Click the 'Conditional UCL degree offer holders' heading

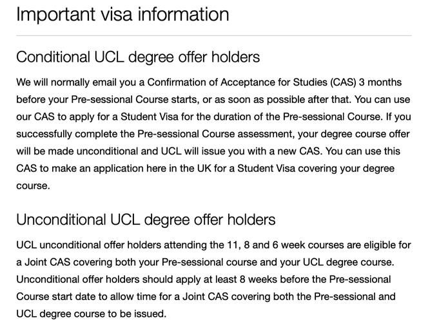coord(138,57)
